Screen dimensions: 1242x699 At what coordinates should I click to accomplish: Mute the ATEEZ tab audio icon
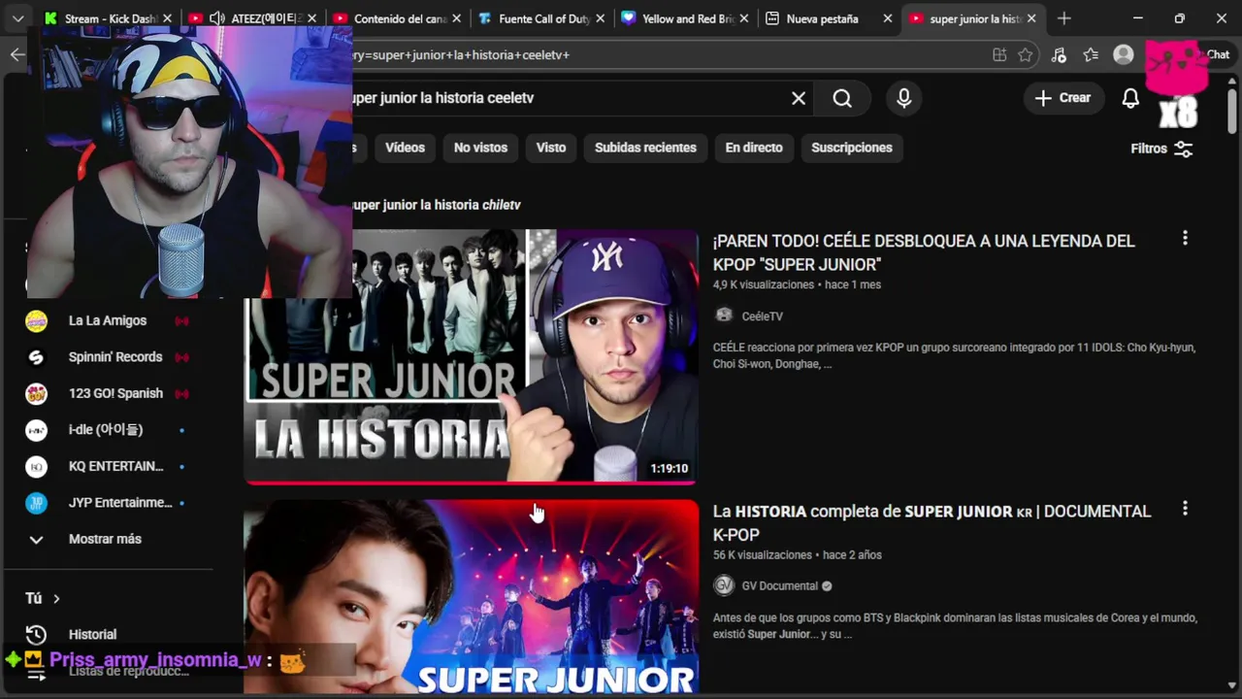217,18
